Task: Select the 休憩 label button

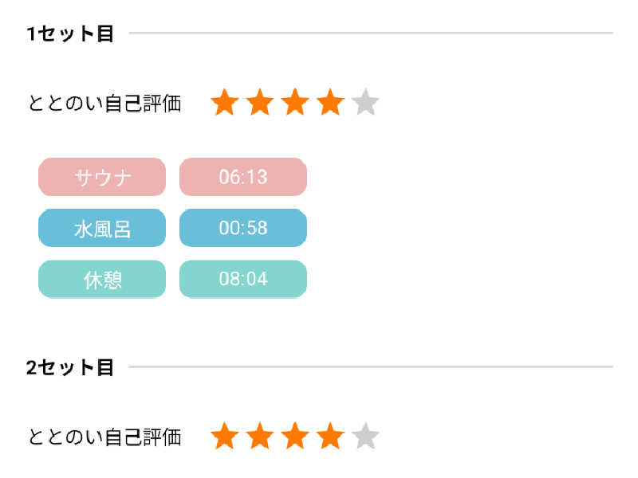Action: tap(102, 279)
